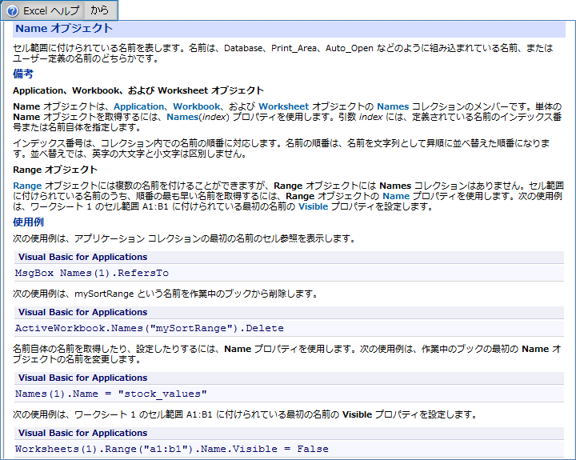This screenshot has width=576, height=460.
Task: Follow the Names collection link
Action: click(x=393, y=106)
